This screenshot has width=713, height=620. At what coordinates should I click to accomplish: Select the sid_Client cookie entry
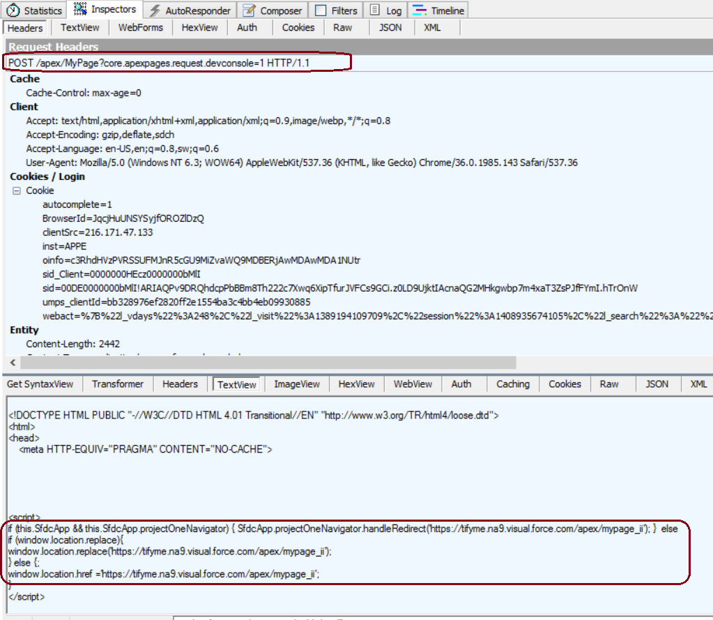(x=121, y=274)
